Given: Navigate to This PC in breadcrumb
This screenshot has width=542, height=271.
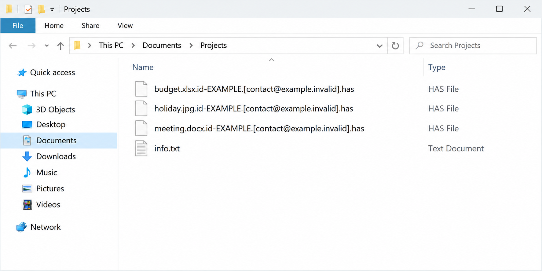Looking at the screenshot, I should point(111,45).
